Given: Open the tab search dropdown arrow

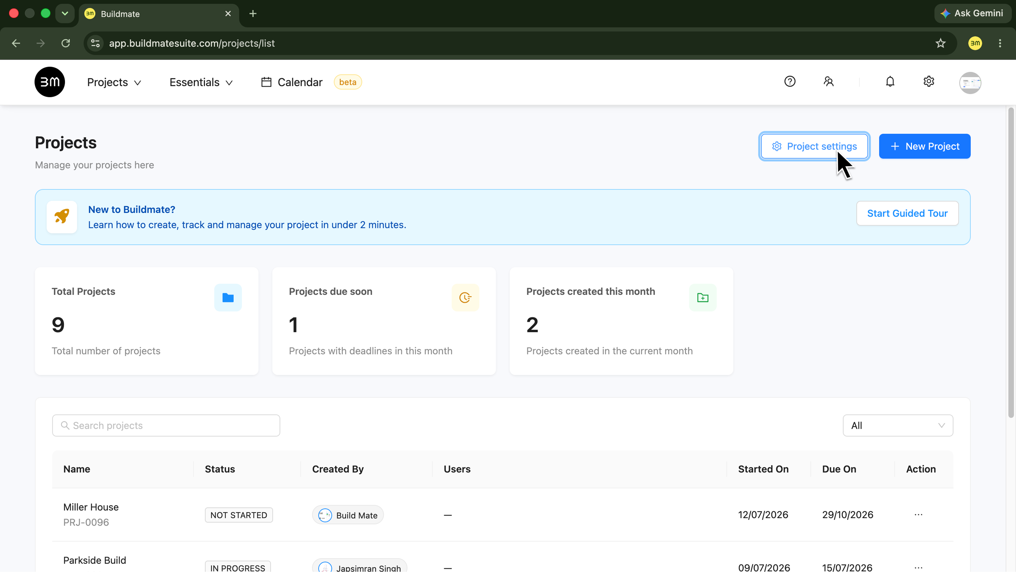Looking at the screenshot, I should click(65, 14).
